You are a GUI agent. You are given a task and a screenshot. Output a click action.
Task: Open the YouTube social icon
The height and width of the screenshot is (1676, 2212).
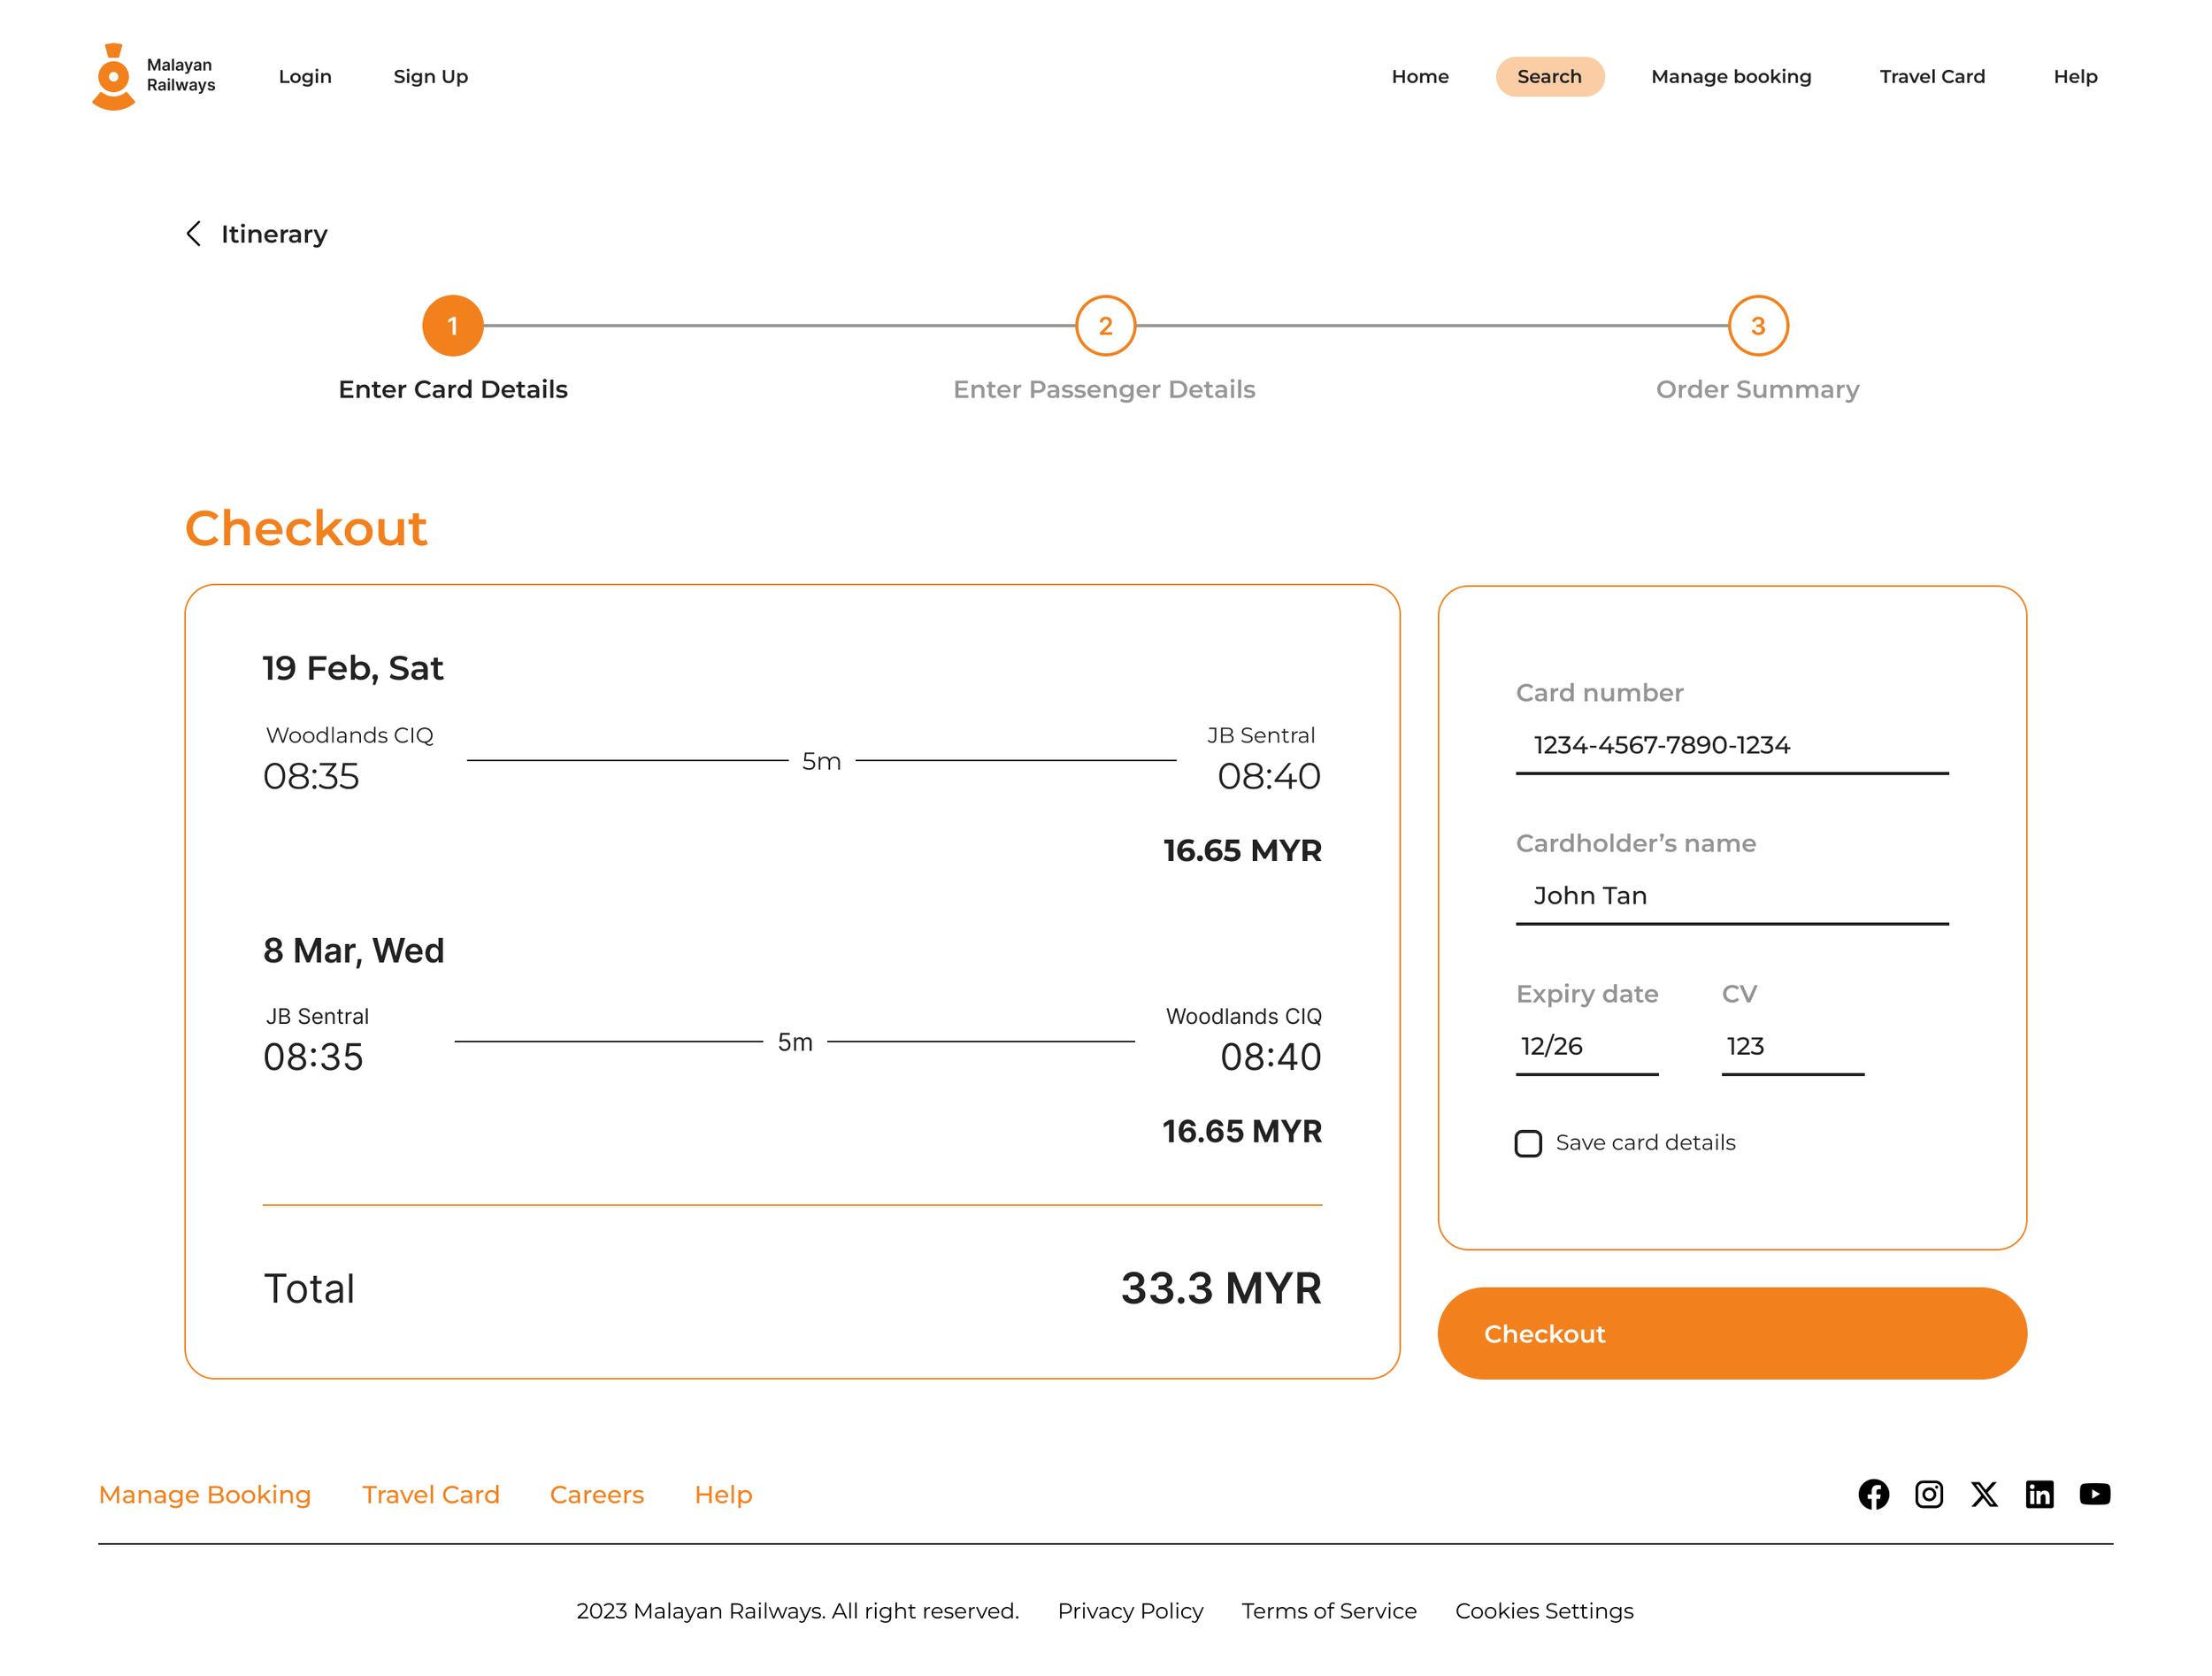coord(2094,1494)
